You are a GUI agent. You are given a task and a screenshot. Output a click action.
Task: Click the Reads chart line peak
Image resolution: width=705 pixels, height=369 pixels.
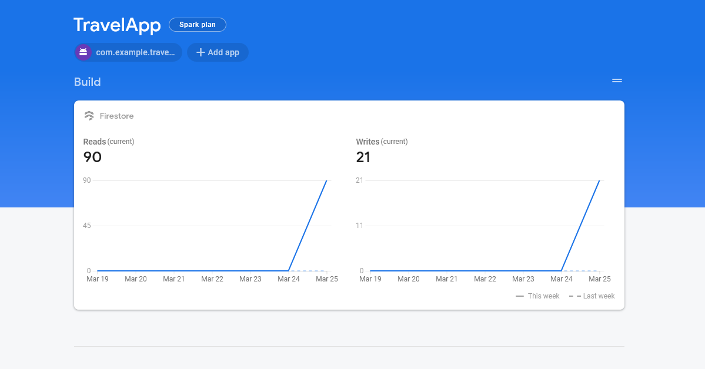click(x=327, y=181)
